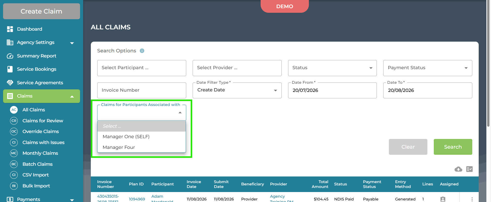Focus the Invoice Number field

pos(142,90)
